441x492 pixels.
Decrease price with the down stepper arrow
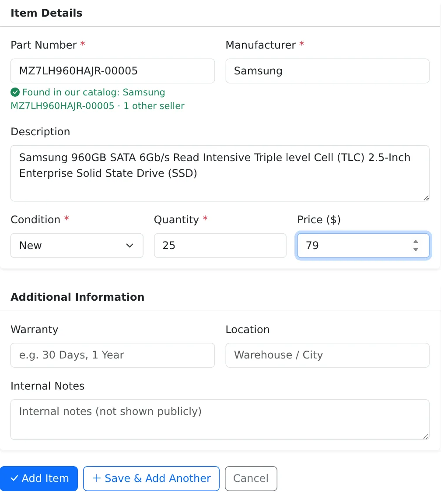[416, 250]
